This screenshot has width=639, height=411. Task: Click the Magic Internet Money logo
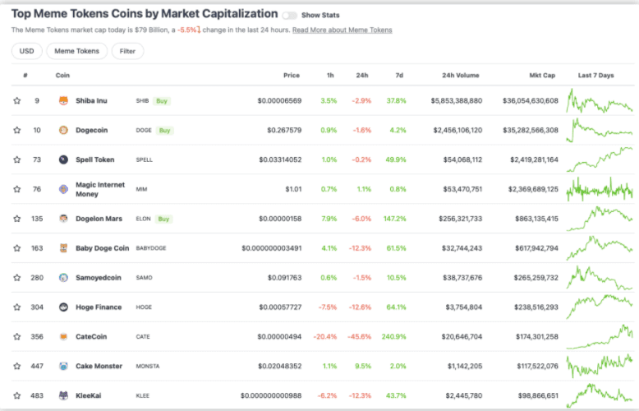tap(63, 189)
